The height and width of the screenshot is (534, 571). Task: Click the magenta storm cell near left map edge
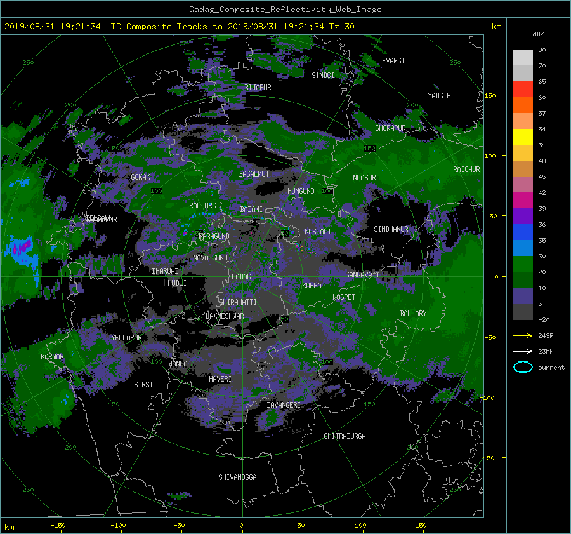click(x=21, y=247)
